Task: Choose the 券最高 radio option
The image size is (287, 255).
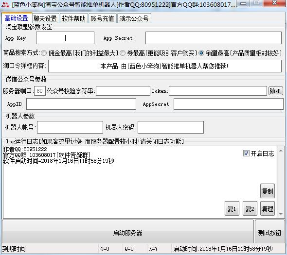Action: pyautogui.click(x=123, y=53)
